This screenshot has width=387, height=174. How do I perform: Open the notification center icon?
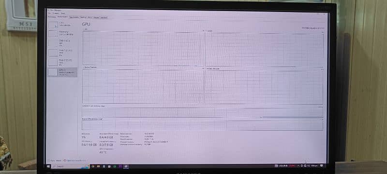click(322, 165)
